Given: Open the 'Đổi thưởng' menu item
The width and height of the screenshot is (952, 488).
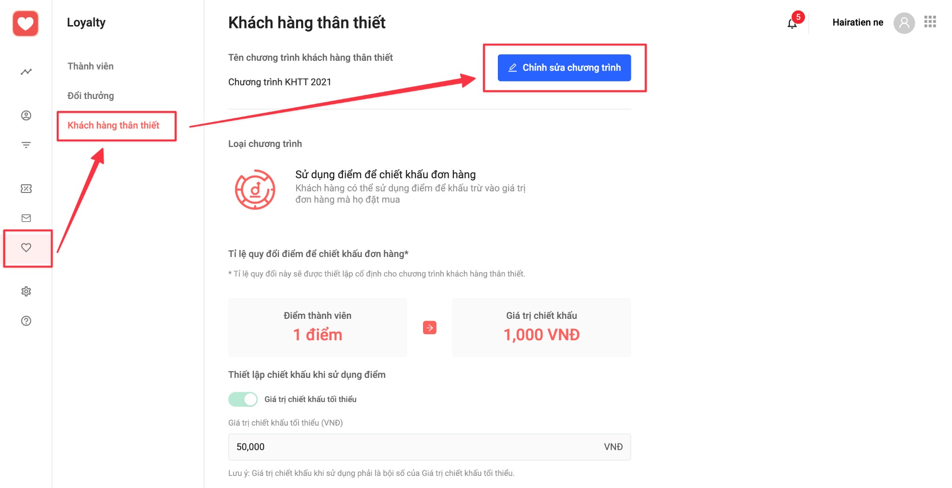Looking at the screenshot, I should tap(91, 96).
